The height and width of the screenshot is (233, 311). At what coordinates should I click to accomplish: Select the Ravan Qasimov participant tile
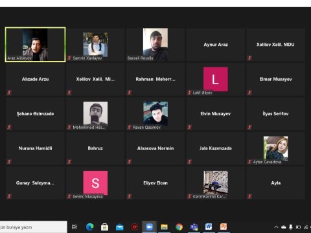coord(155,114)
